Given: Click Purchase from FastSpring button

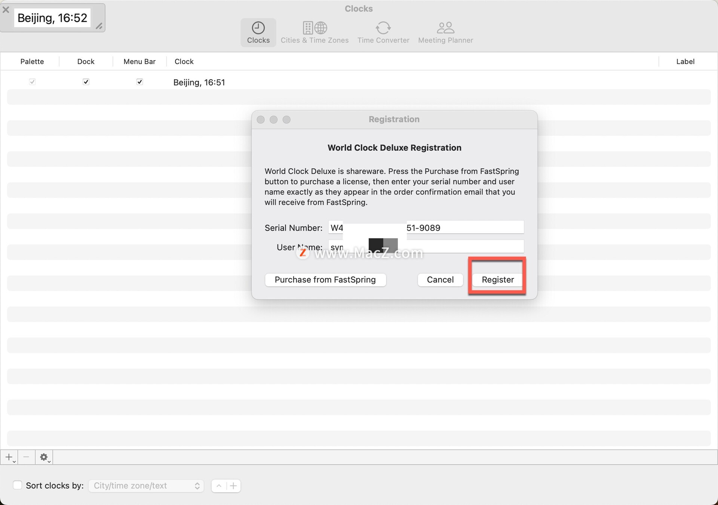Looking at the screenshot, I should click(325, 280).
